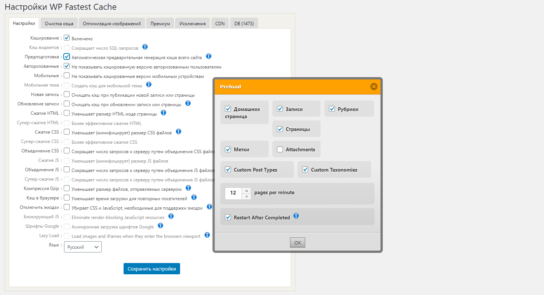Uncheck the Авторизованные checkbox

[x=67, y=66]
